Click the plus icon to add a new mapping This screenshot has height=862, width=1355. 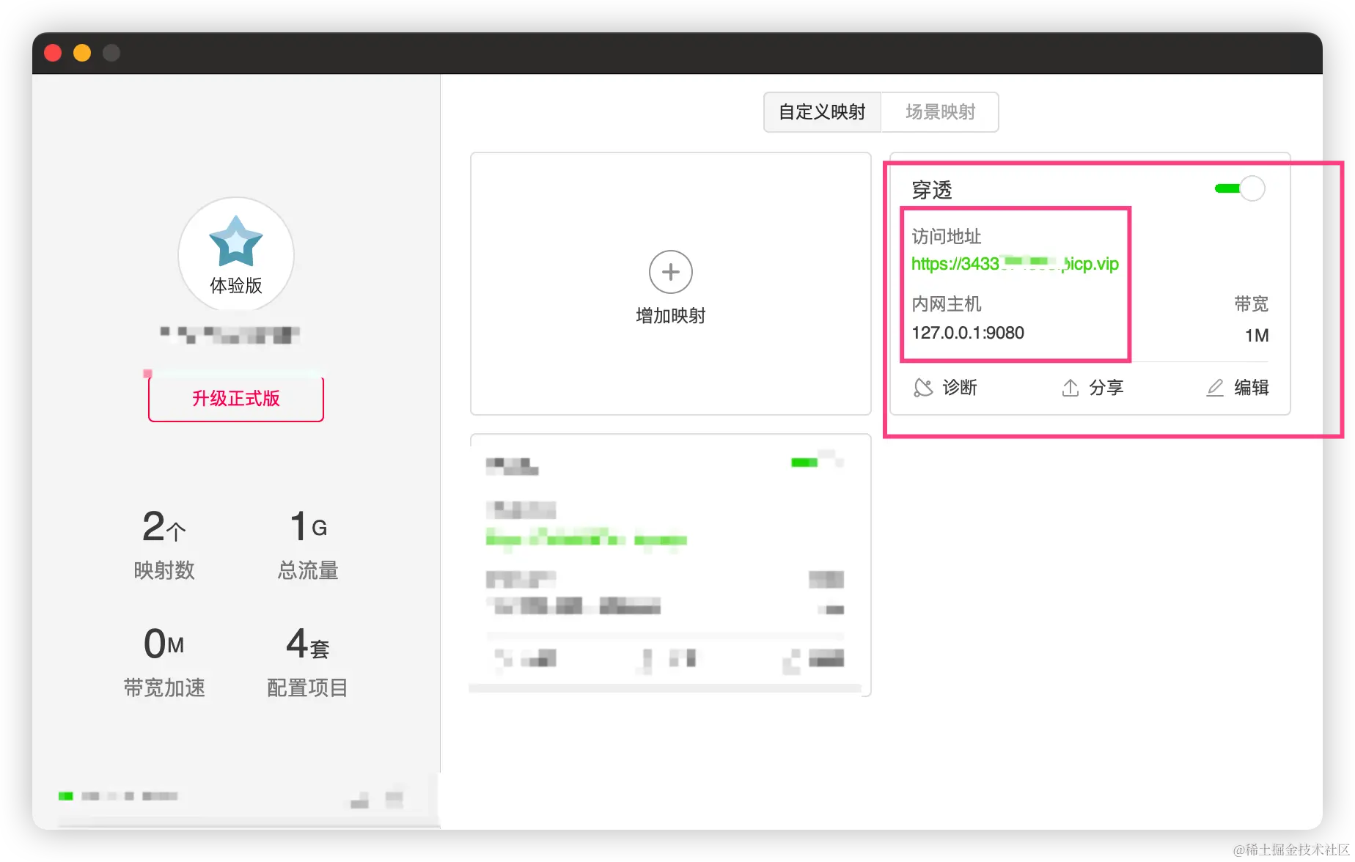(669, 271)
